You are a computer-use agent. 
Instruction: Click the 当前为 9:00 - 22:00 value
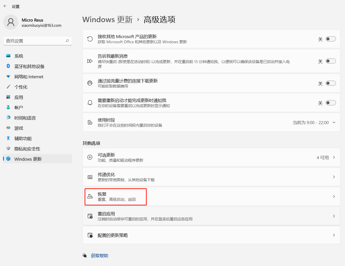point(311,123)
